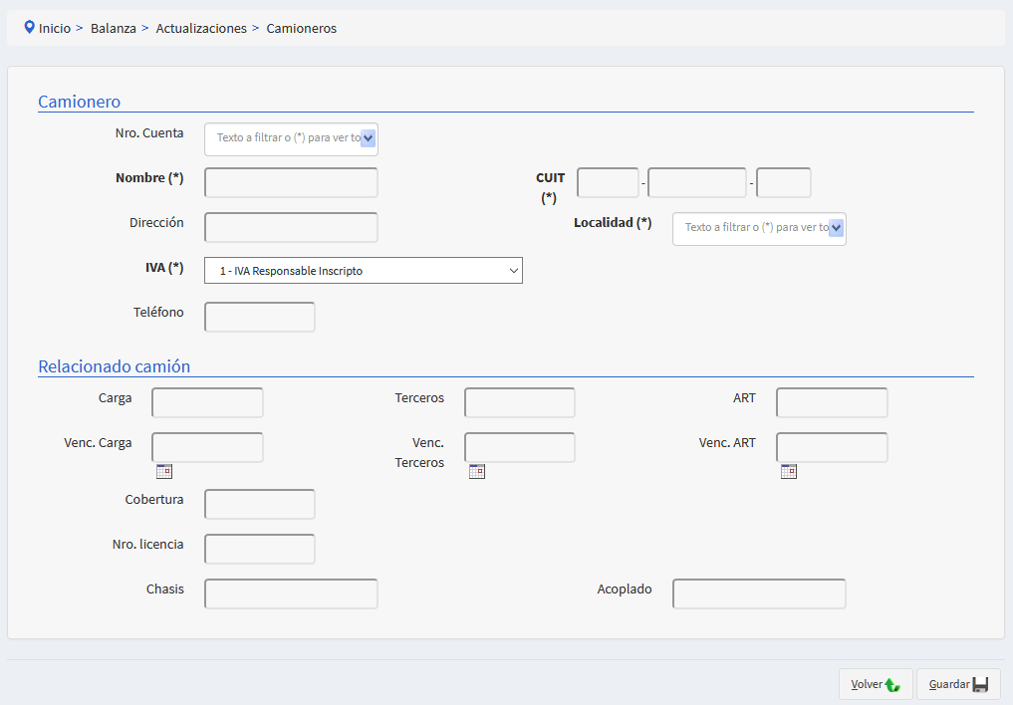The height and width of the screenshot is (705, 1013).
Task: Click the Dirección input field
Action: click(x=291, y=228)
